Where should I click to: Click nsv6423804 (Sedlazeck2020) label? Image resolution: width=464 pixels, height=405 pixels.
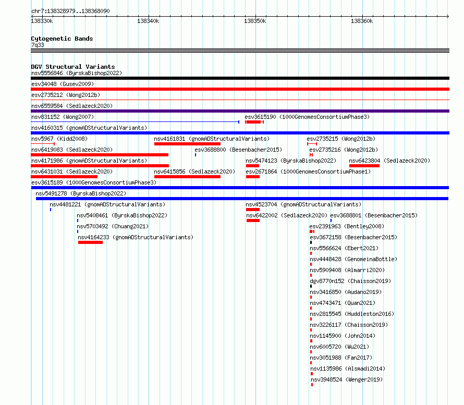pyautogui.click(x=389, y=161)
